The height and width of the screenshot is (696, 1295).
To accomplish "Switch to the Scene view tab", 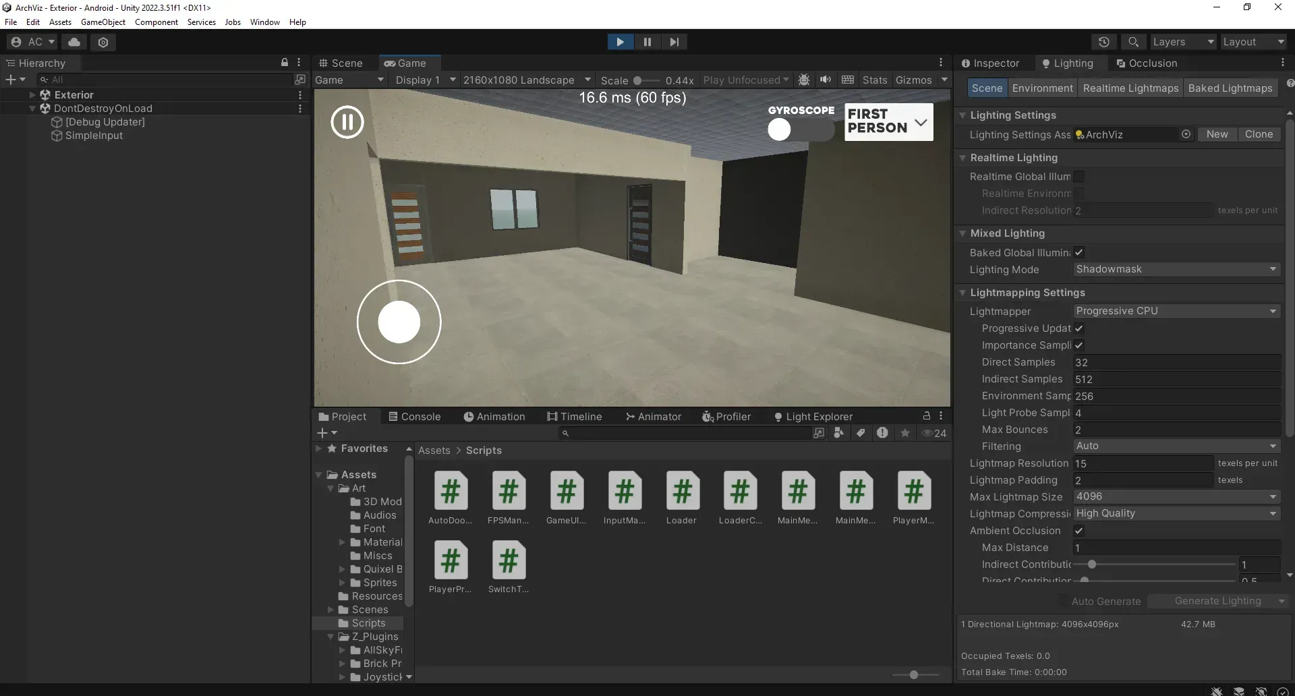I will pos(341,63).
